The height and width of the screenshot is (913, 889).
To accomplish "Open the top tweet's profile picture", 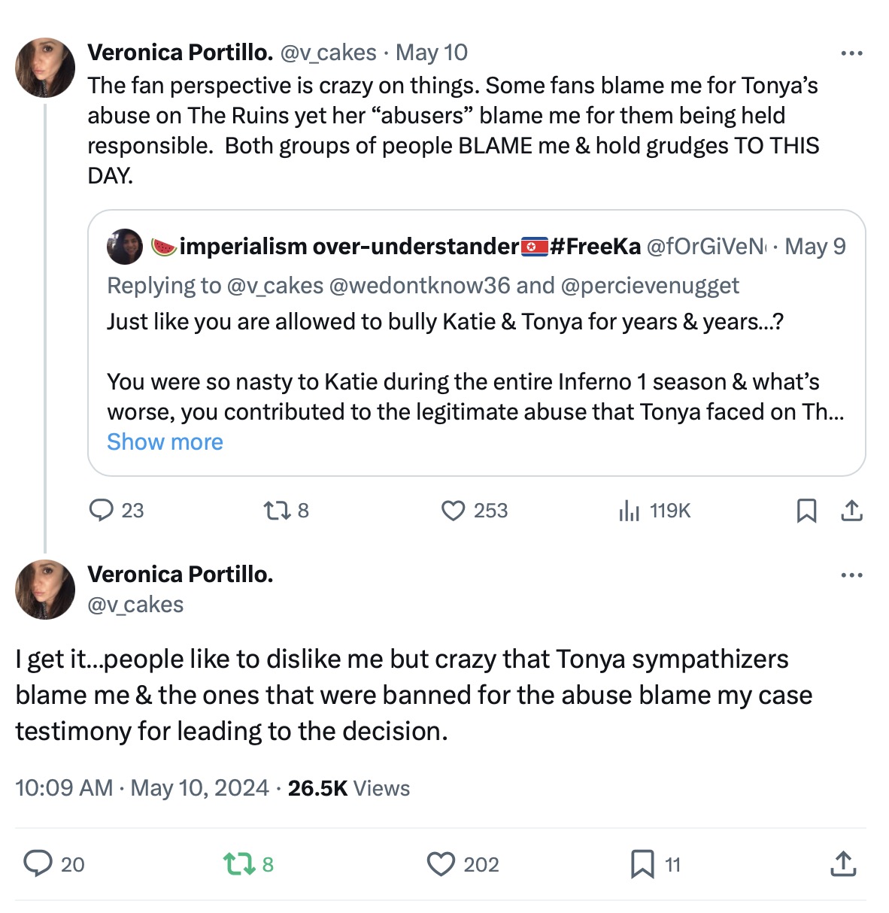I will coord(45,68).
